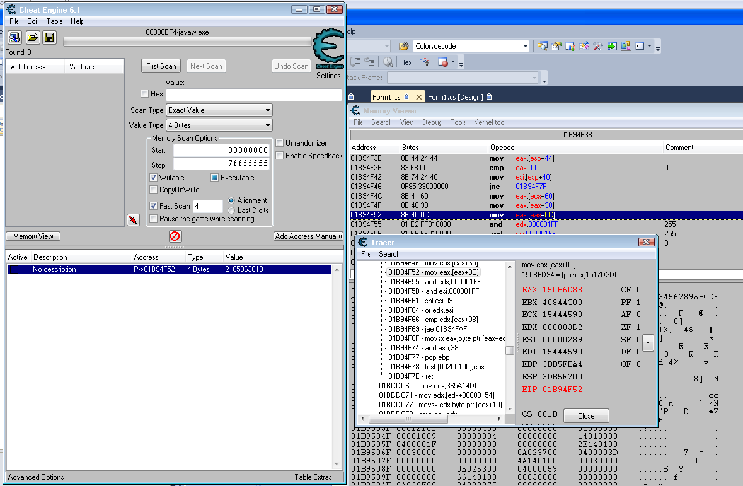Open the Scan Type dropdown
This screenshot has height=486, width=743.
point(219,110)
